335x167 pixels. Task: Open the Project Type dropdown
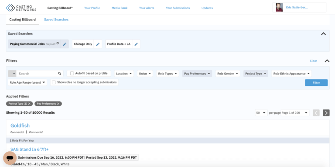256,74
